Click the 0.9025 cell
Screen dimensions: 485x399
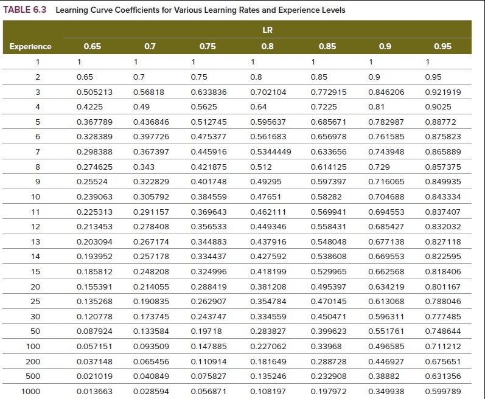[438, 107]
